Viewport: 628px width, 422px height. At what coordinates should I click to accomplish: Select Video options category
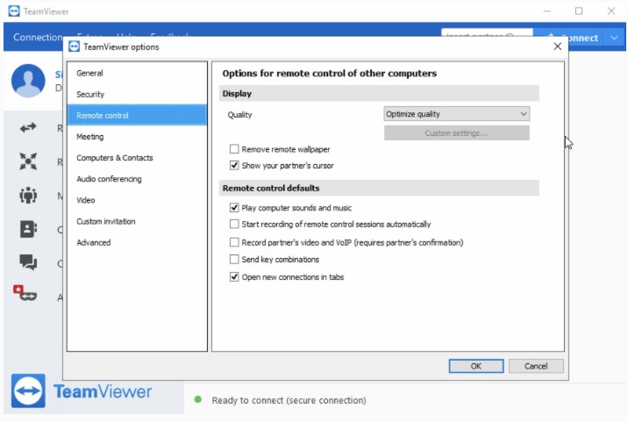137,200
